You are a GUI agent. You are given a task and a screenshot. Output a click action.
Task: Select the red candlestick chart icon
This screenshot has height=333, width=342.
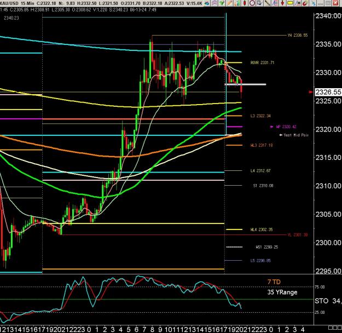(x=245, y=3)
